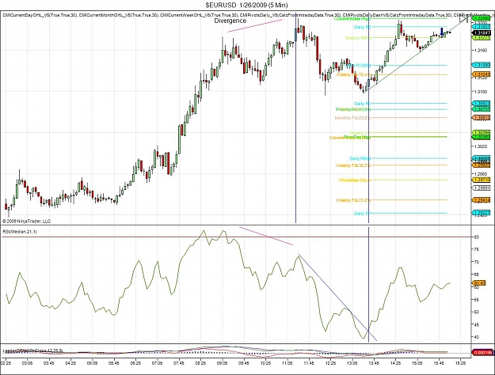Click the cyan 1.3138 price marker
The height and width of the screenshot is (375, 495).
482,65
